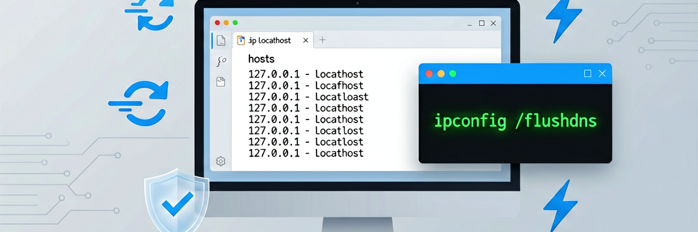
Task: Click the yellow dot of the editor window
Action: (226, 23)
